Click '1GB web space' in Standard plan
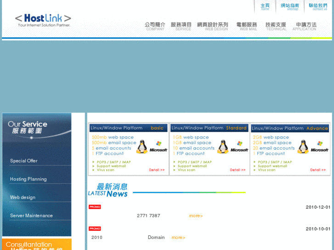334x250 pixels. (x=191, y=137)
